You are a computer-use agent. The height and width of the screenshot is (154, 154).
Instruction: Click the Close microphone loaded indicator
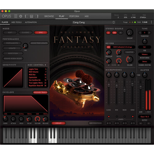click(109, 116)
